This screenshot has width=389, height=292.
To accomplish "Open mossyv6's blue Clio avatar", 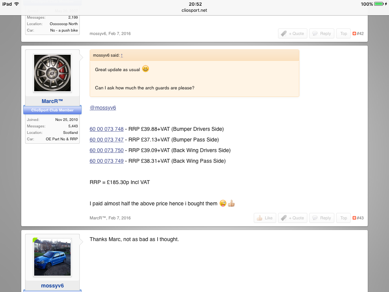I will [52, 257].
